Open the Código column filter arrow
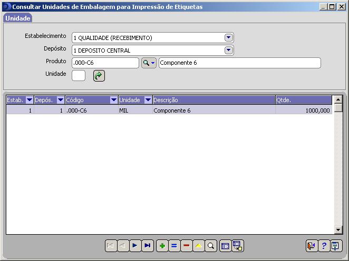Viewport: 349px width, 261px height. tap(114, 100)
